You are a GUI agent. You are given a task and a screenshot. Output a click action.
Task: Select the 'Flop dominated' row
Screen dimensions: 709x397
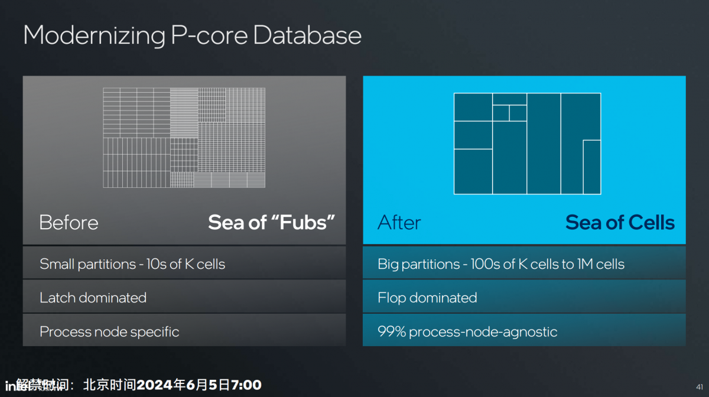[x=524, y=297]
